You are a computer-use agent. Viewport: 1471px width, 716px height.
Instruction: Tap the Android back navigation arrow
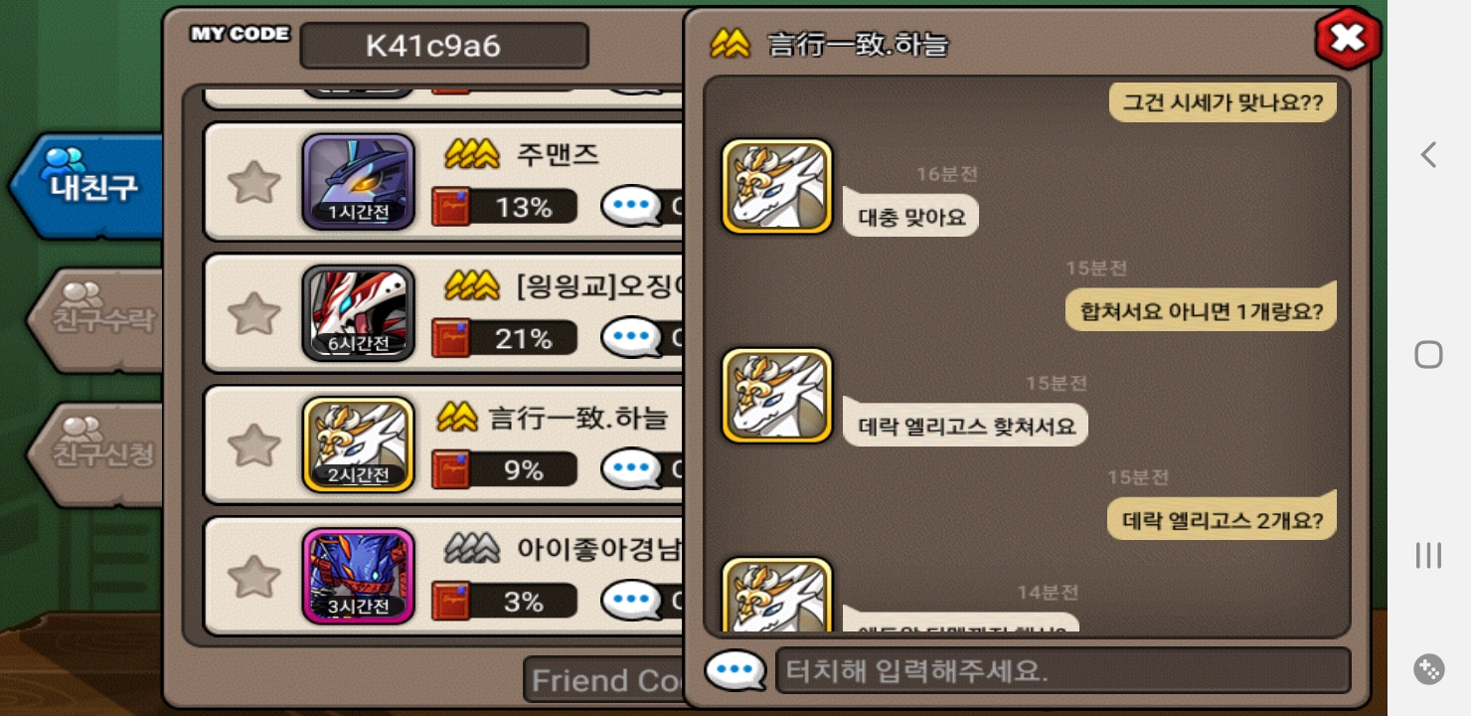tap(1428, 154)
